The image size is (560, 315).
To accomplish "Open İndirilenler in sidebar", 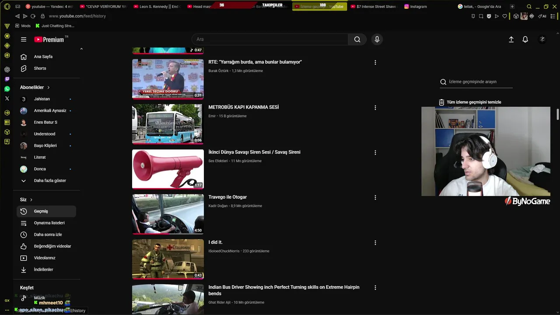I will coord(46,270).
